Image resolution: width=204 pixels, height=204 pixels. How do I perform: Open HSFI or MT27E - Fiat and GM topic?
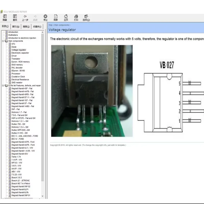pyautogui.click(x=23, y=118)
